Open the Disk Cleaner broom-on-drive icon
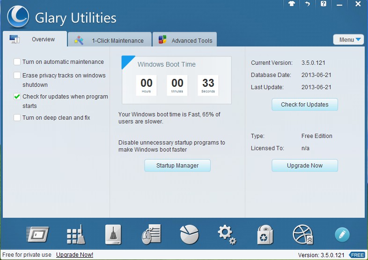This screenshot has width=368, height=260. pos(113,234)
